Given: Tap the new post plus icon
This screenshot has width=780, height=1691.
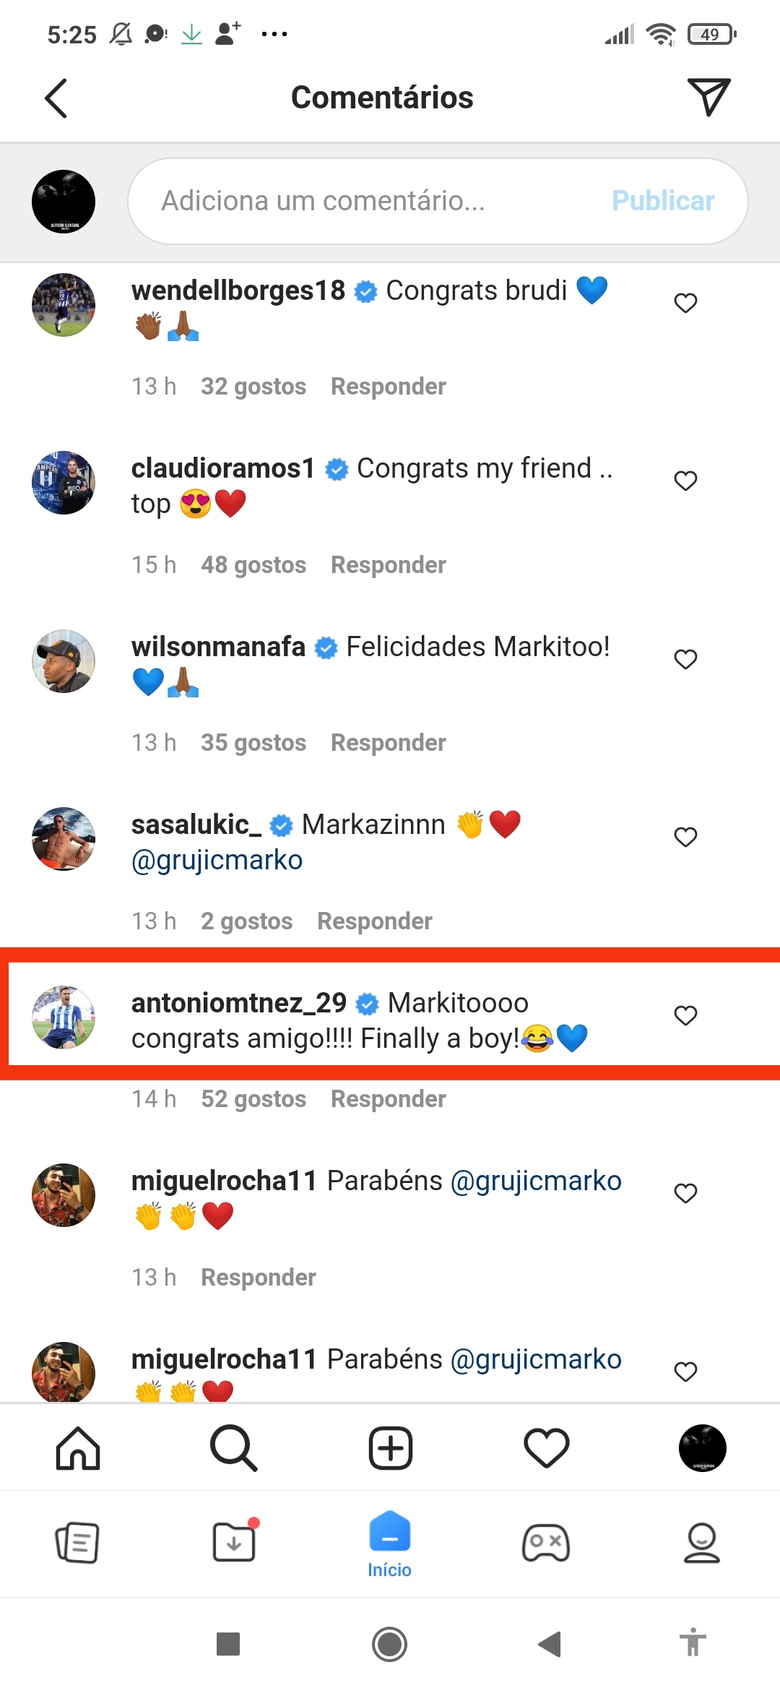Looking at the screenshot, I should point(390,1448).
